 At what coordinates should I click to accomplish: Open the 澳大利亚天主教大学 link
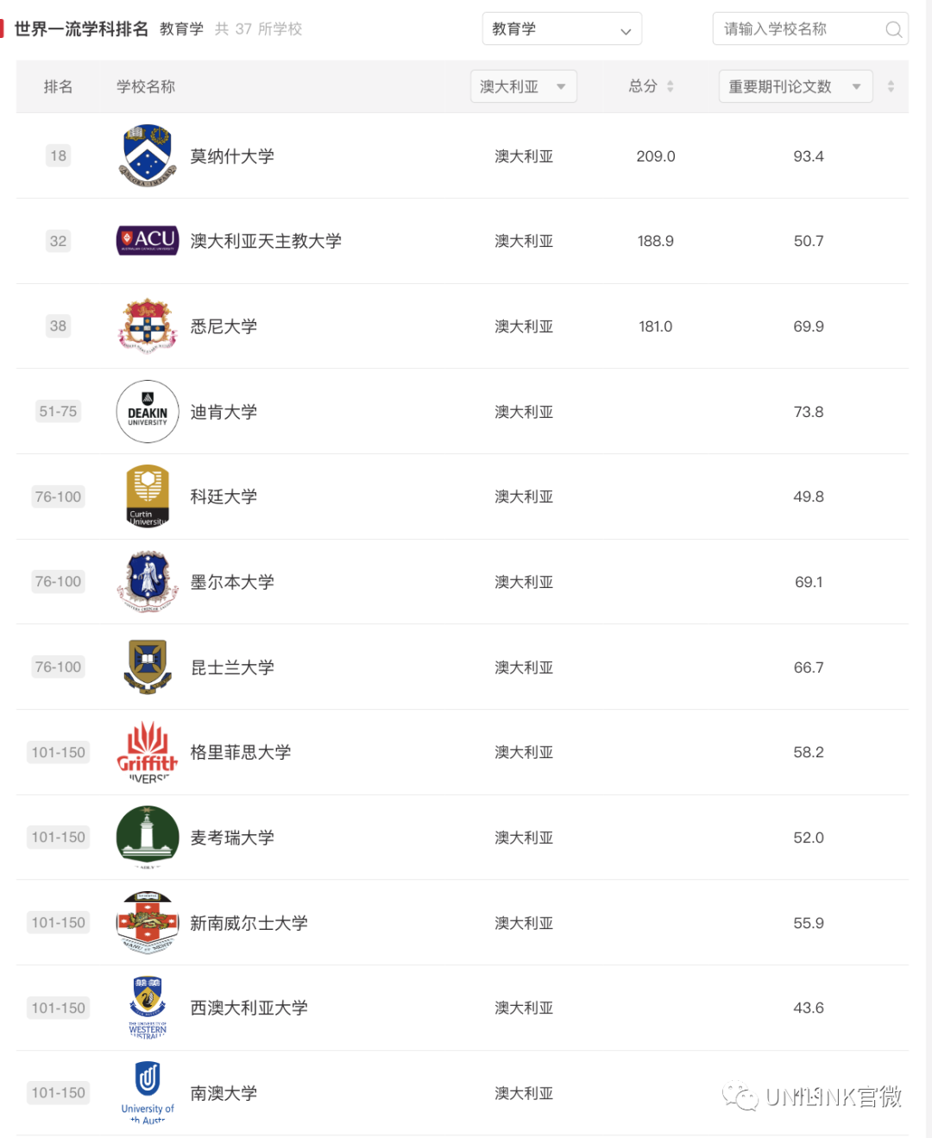266,241
